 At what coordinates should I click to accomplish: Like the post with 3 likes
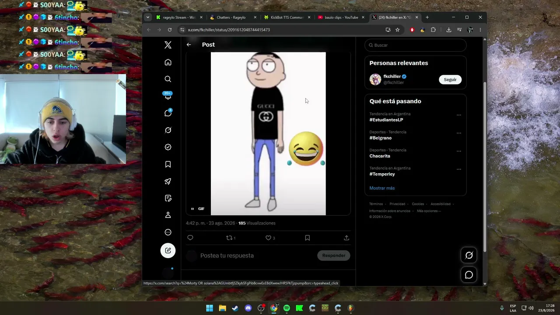[x=270, y=238]
